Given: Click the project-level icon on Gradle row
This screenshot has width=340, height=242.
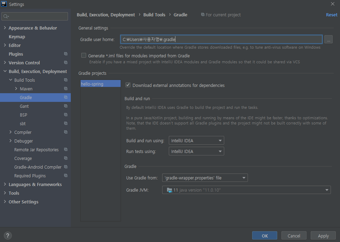Looking at the screenshot, I should coord(66,97).
